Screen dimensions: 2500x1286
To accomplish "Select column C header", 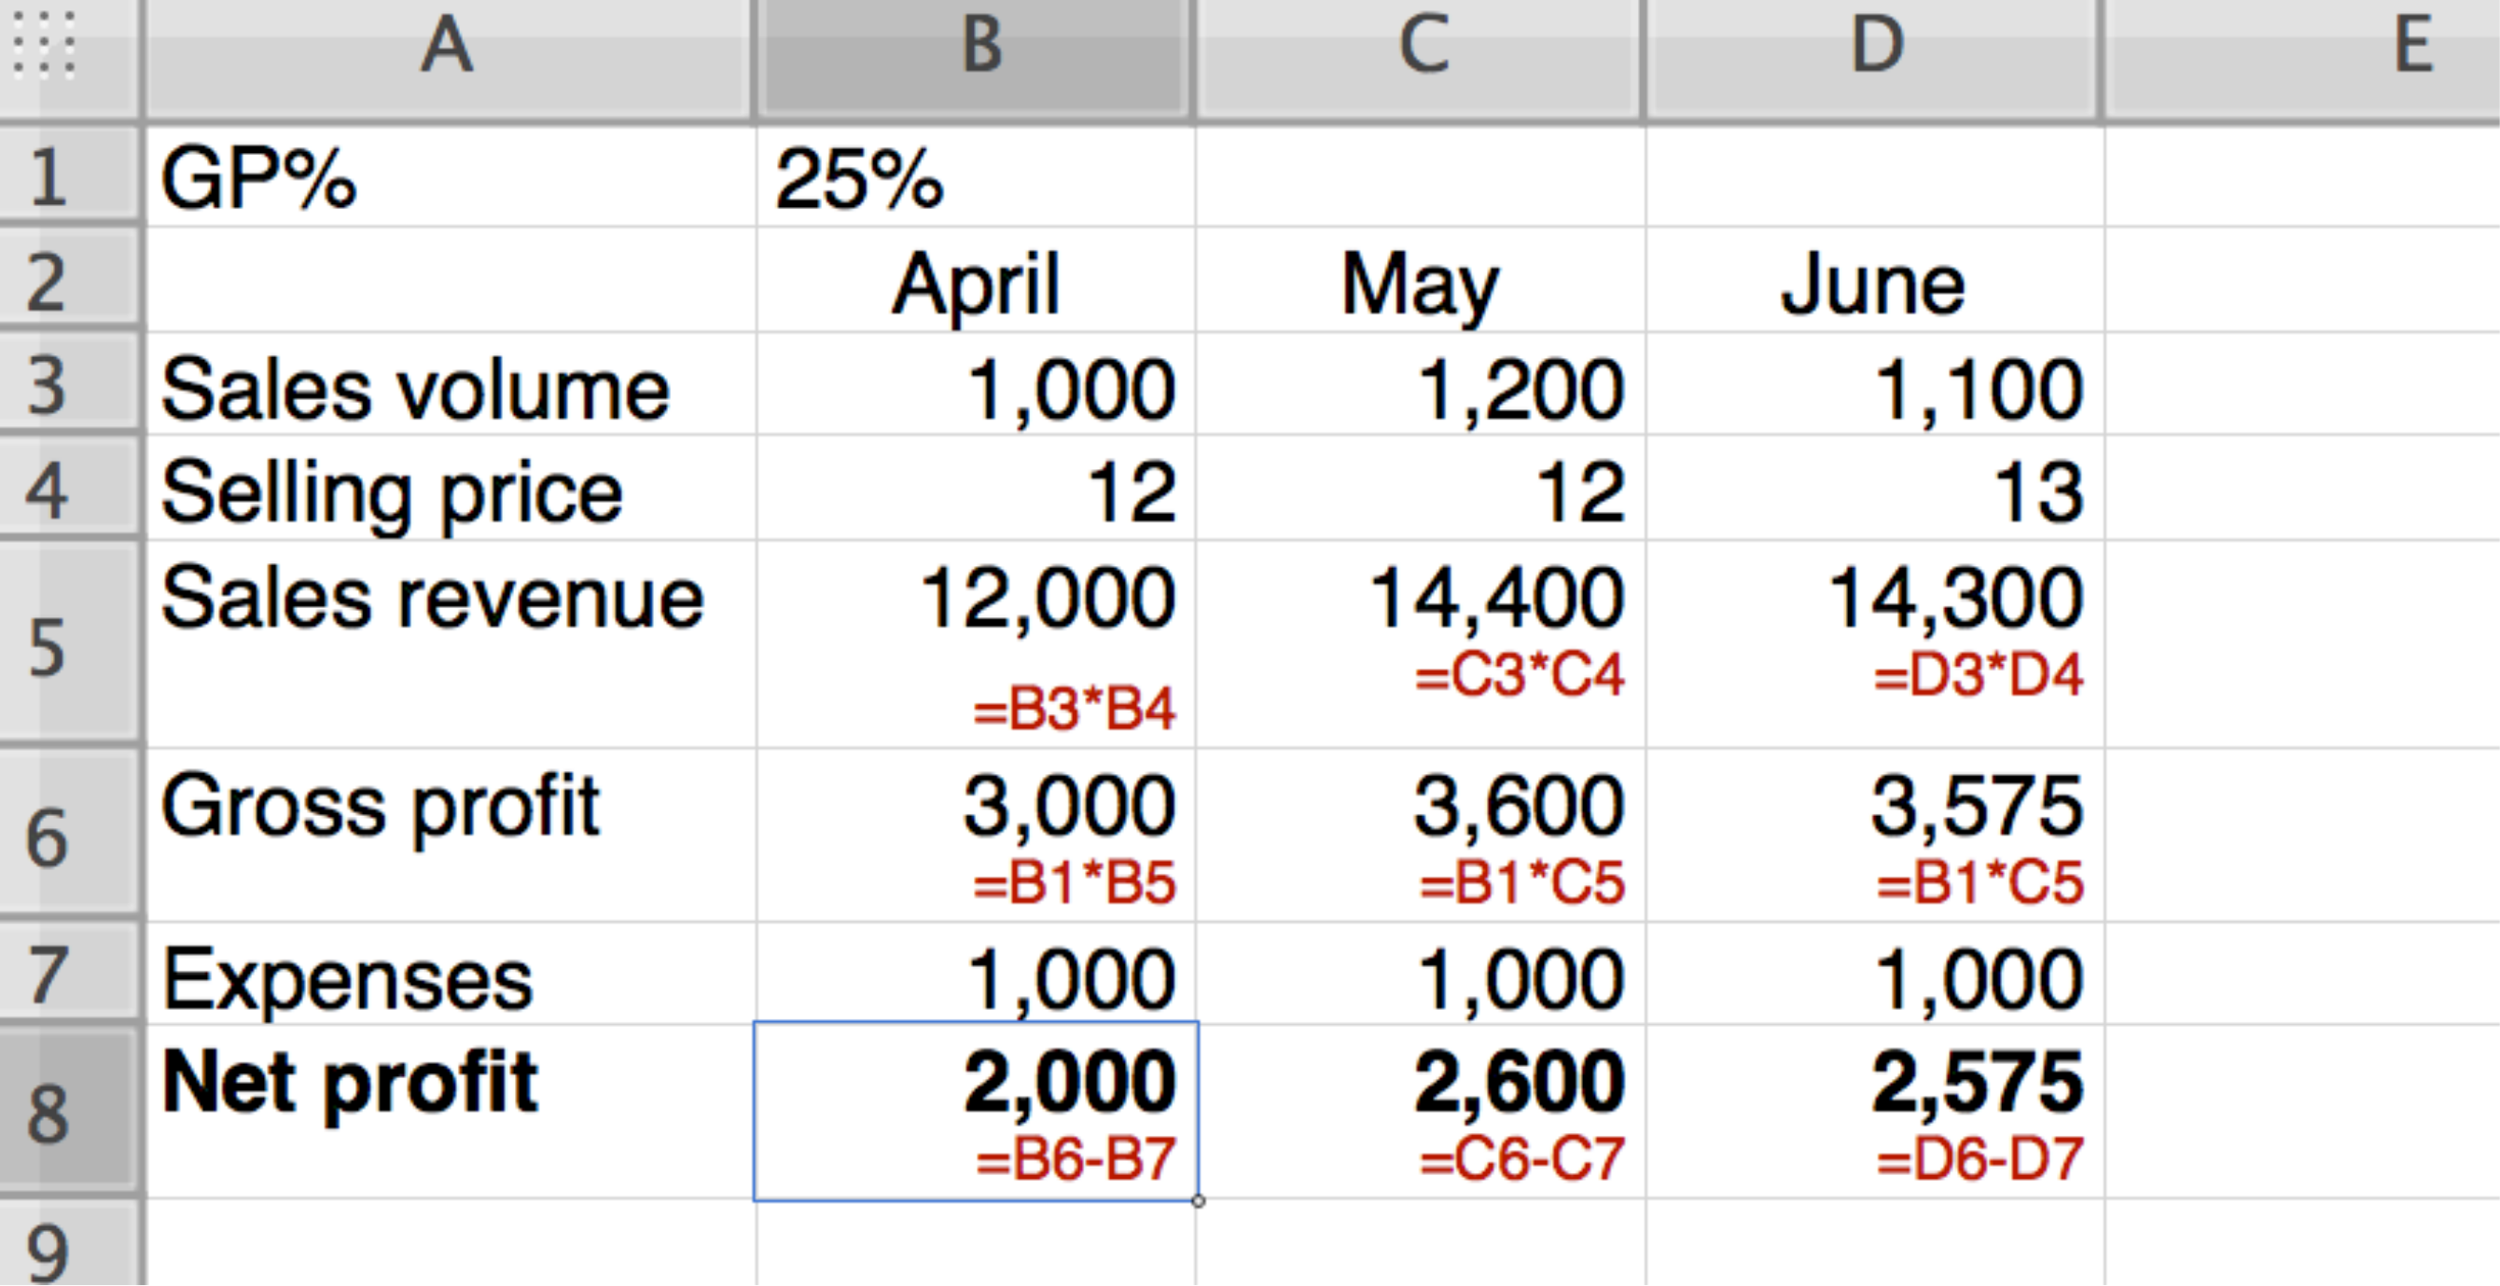I will (1421, 61).
